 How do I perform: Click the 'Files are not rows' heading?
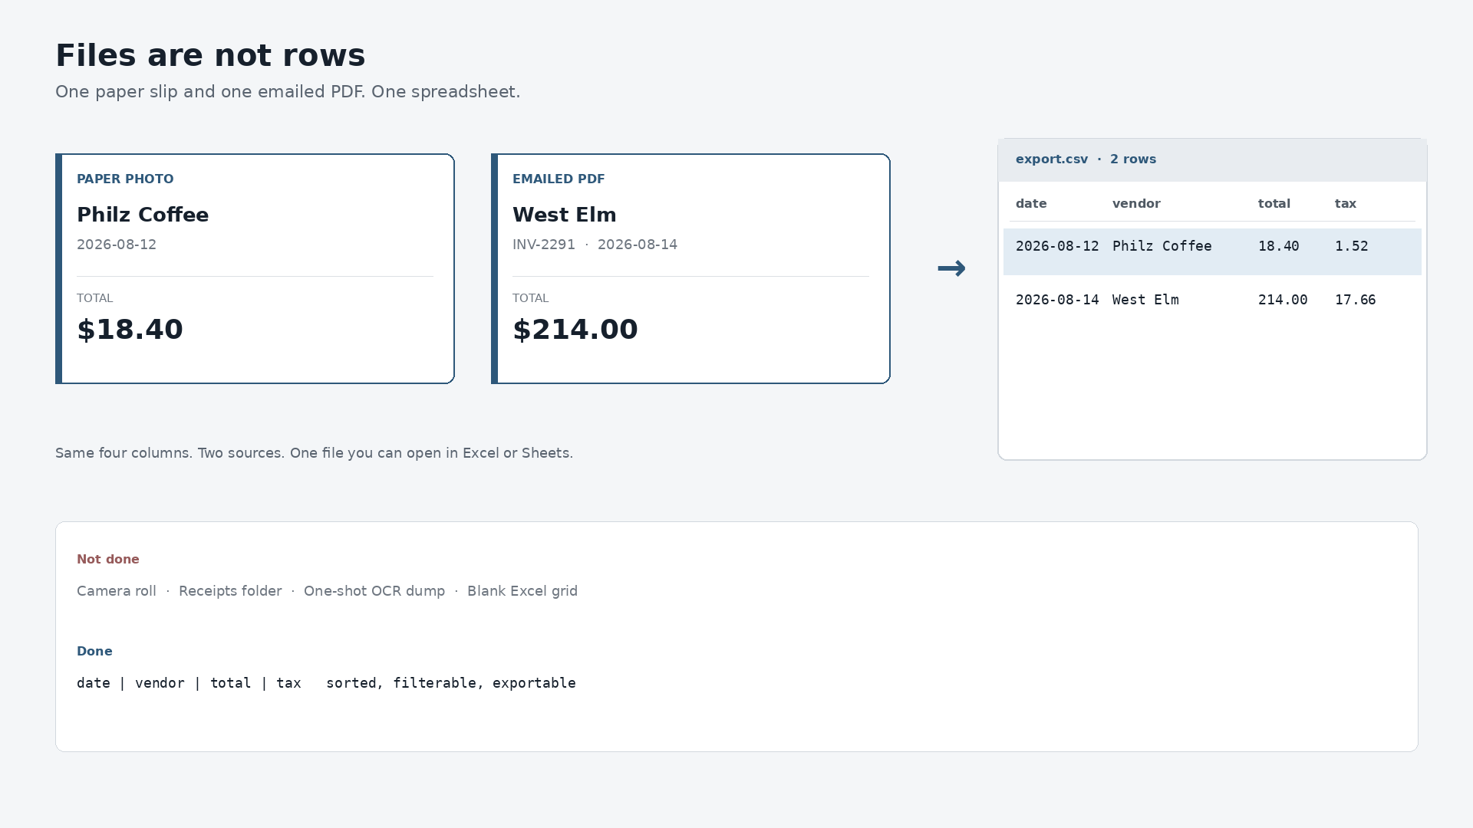click(210, 55)
